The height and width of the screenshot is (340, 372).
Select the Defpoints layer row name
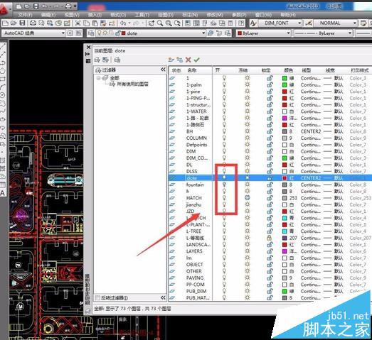pos(197,144)
